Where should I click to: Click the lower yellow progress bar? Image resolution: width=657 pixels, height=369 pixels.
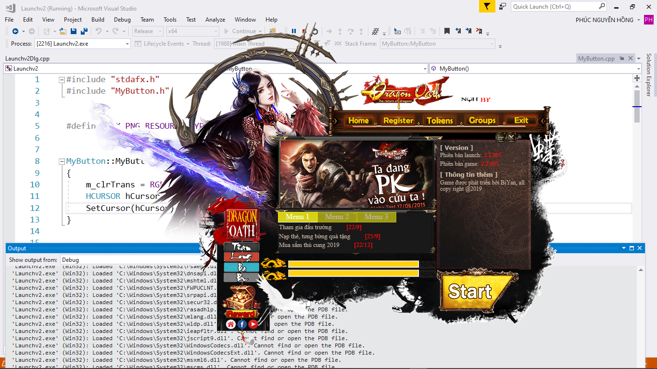[354, 273]
